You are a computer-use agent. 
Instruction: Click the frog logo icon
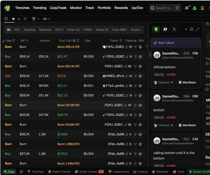(7, 8)
